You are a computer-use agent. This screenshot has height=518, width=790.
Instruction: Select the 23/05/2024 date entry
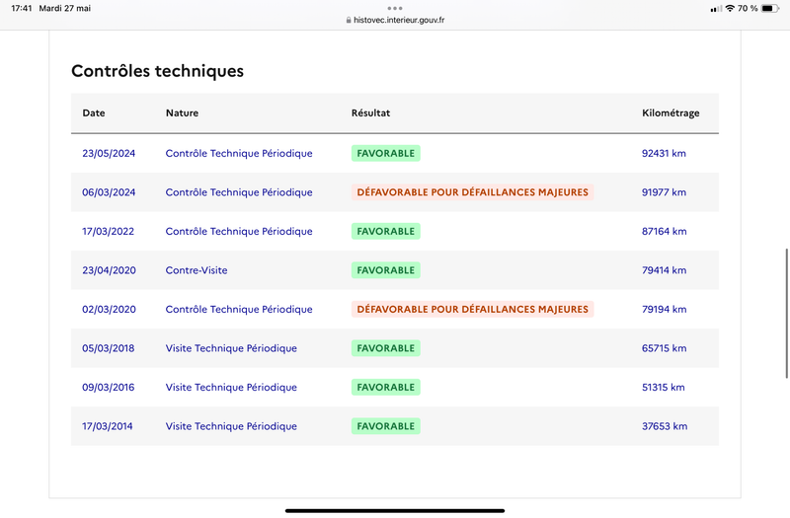pos(109,153)
